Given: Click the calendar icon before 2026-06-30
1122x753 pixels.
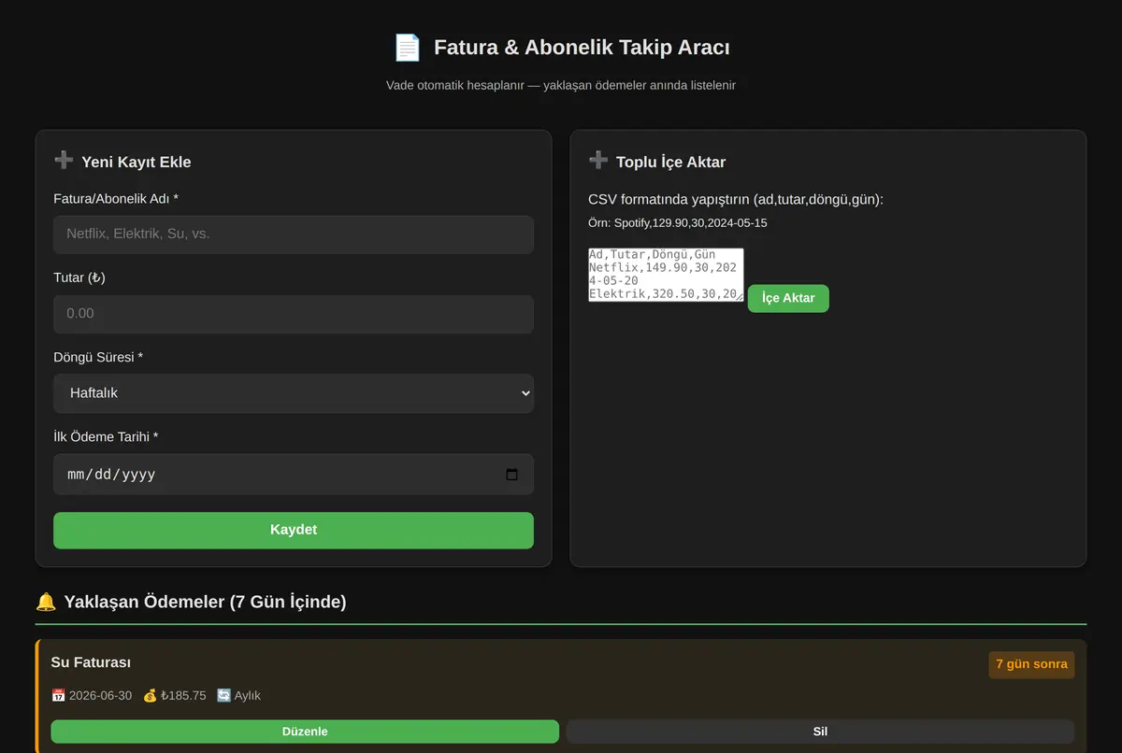Looking at the screenshot, I should [x=58, y=695].
